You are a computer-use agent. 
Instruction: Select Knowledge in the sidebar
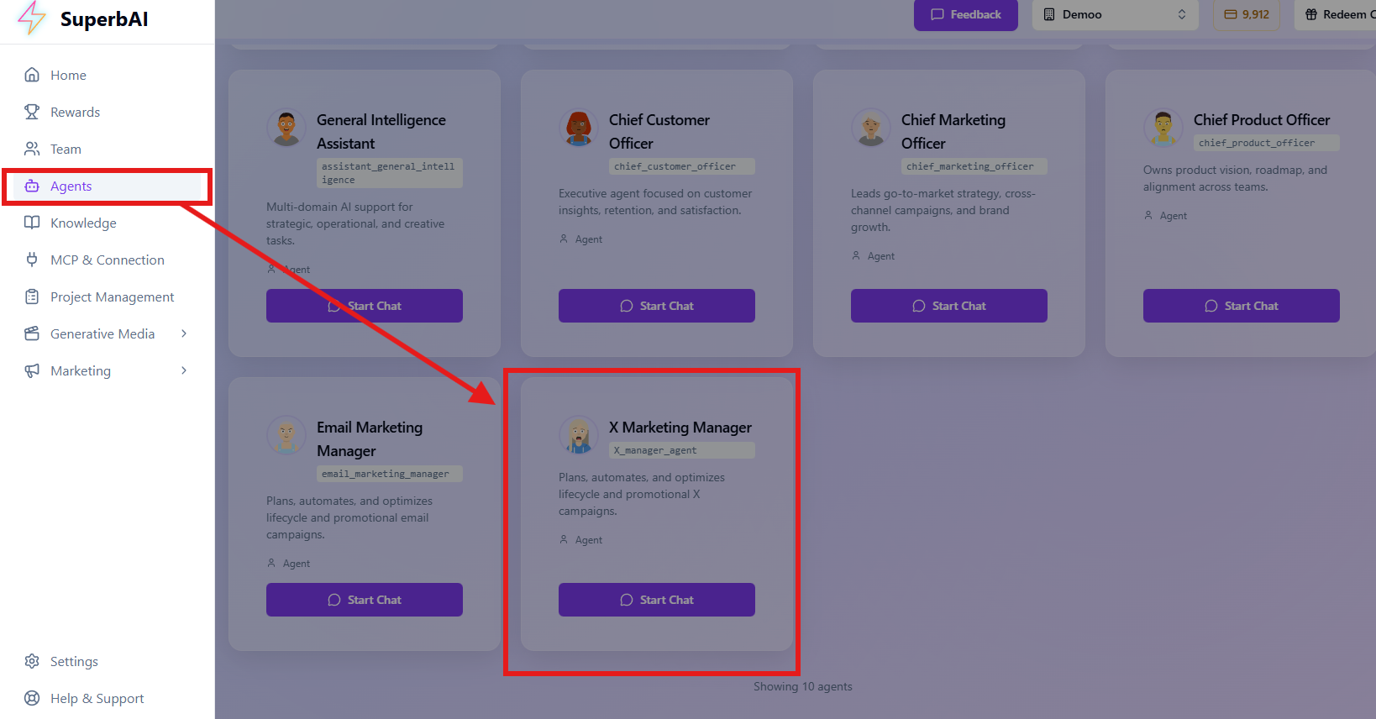point(83,223)
